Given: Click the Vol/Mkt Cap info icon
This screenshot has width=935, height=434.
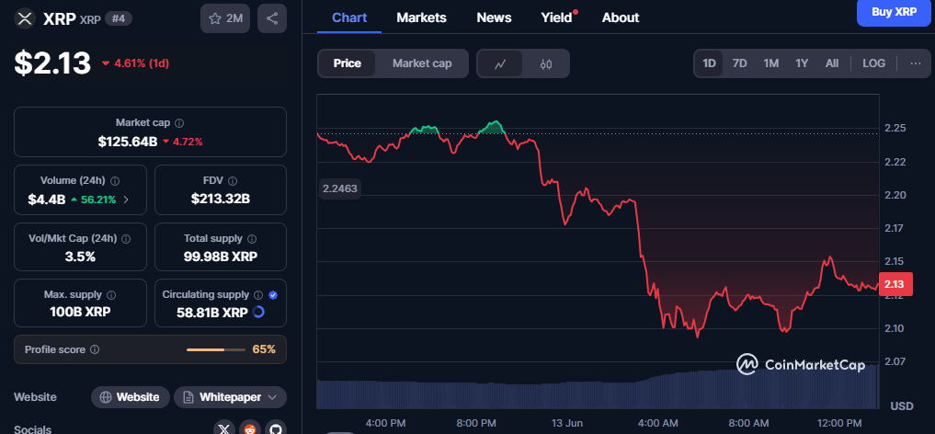Looking at the screenshot, I should (126, 238).
